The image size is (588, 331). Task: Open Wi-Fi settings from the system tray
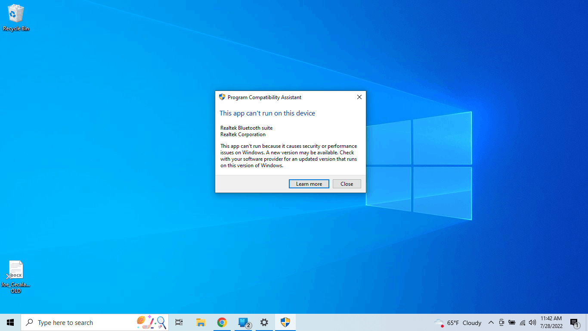click(522, 322)
